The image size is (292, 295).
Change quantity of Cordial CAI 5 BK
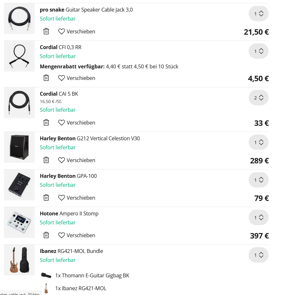[258, 98]
